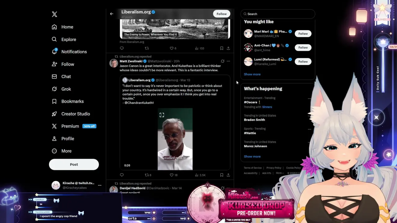Open the @ChandranKukath1 mention
This screenshot has height=223, width=397.
click(x=139, y=103)
